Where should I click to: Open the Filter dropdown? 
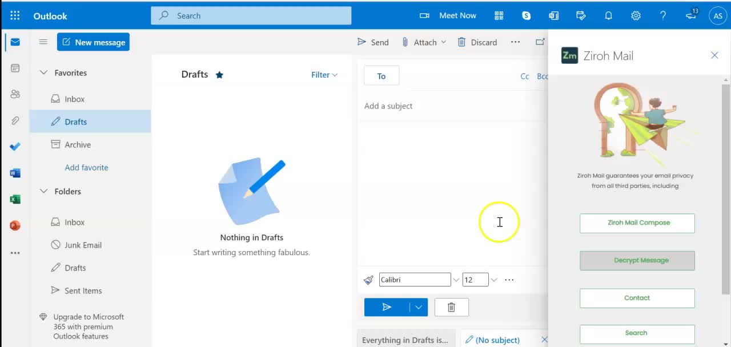pos(324,75)
